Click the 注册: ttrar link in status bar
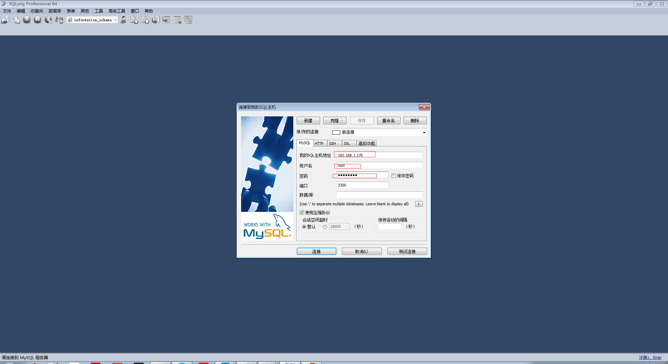Viewport: 668px width, 364px height. [x=650, y=357]
